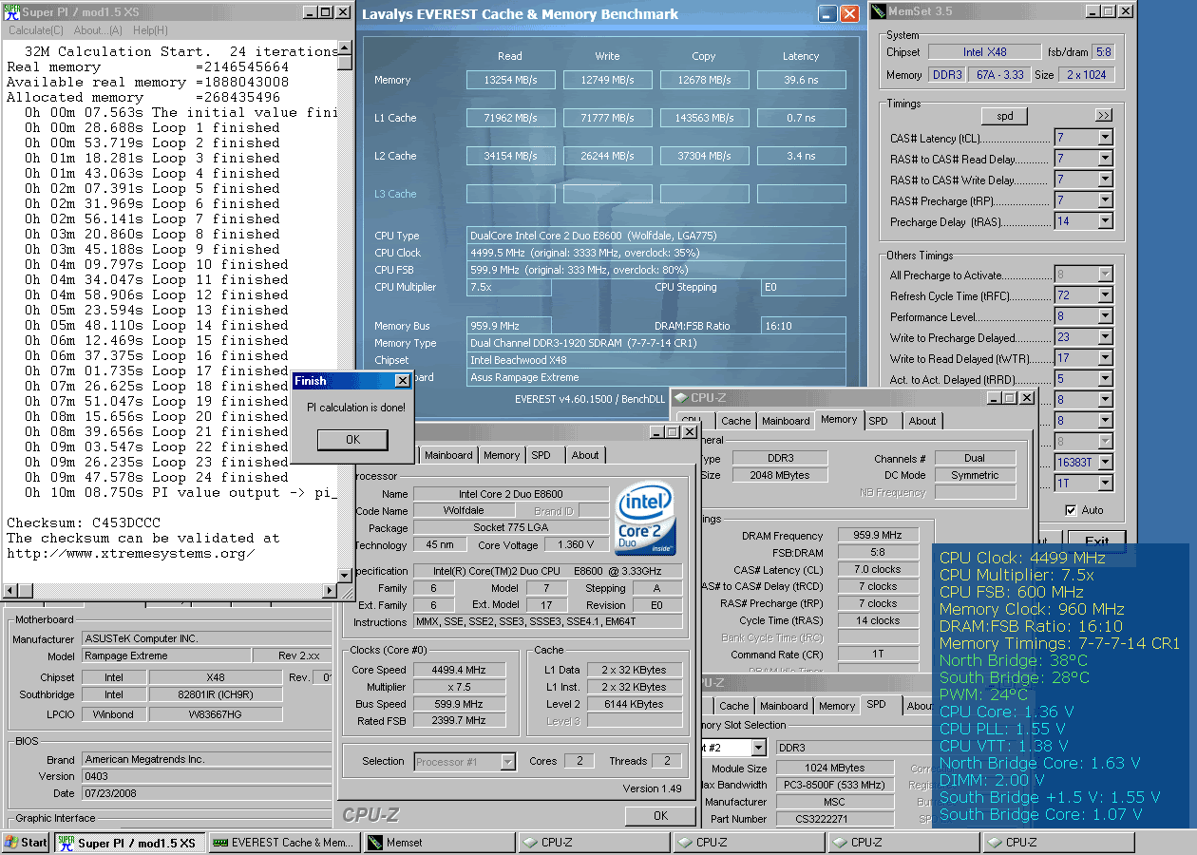The width and height of the screenshot is (1197, 855).
Task: Click the Checksum: C453DCCC line in Super PI
Action: (x=84, y=523)
